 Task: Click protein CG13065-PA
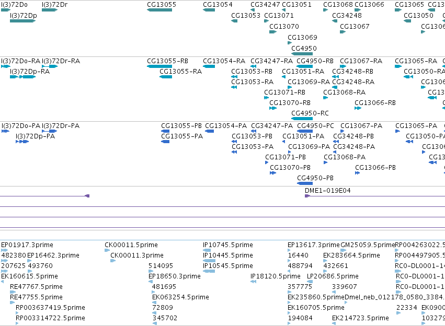(x=397, y=131)
